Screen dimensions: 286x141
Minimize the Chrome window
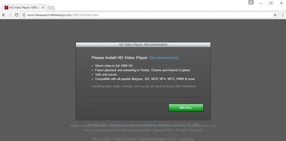261,3
